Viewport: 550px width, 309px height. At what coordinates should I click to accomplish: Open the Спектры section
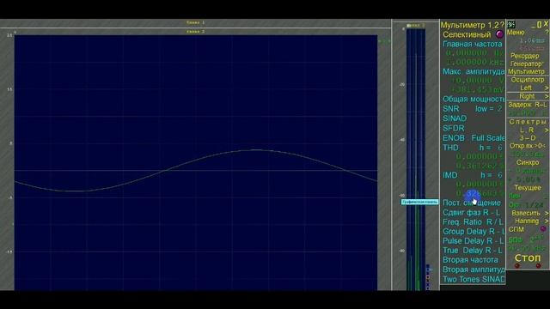(x=528, y=122)
